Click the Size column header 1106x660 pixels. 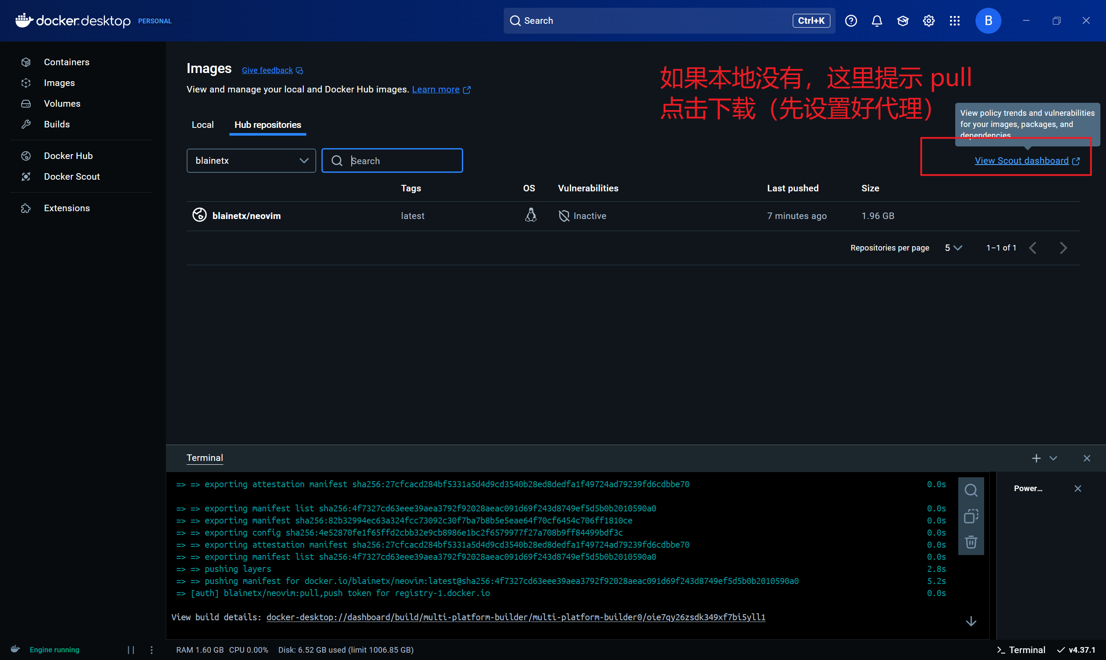click(x=870, y=188)
